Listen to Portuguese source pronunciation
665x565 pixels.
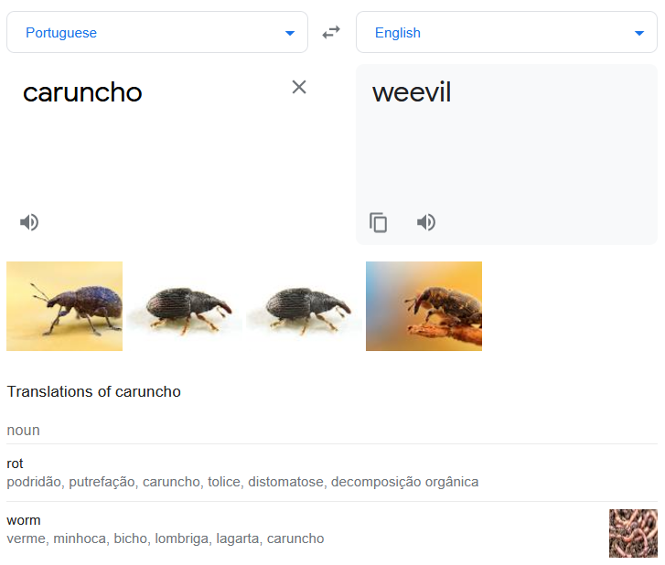[x=29, y=222]
